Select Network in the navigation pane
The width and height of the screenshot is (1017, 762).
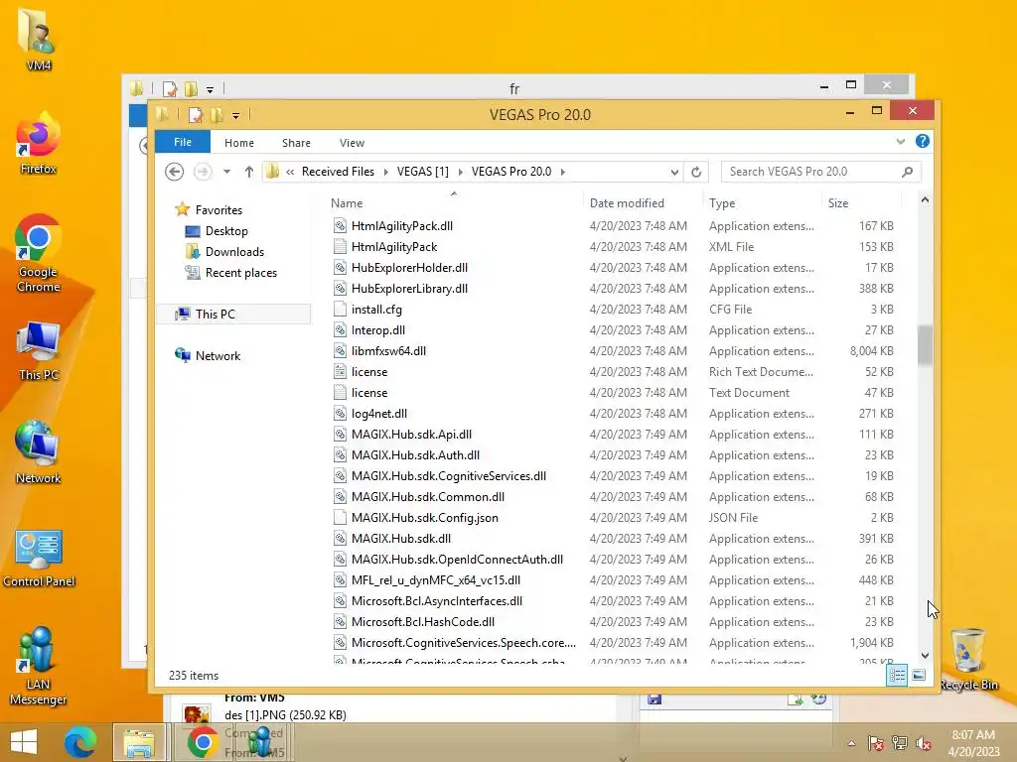click(x=218, y=356)
